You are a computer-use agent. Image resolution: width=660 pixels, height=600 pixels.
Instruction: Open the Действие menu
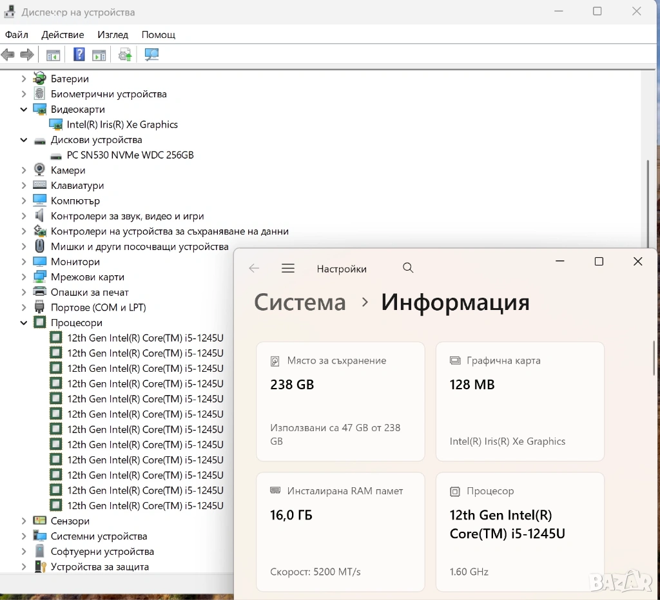[x=63, y=35]
